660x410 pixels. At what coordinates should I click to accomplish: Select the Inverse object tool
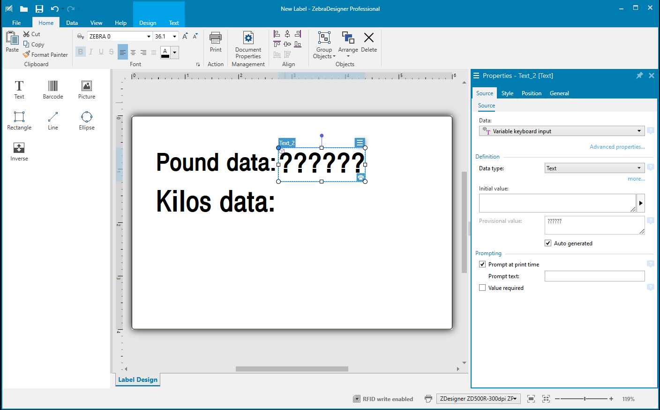pyautogui.click(x=19, y=152)
